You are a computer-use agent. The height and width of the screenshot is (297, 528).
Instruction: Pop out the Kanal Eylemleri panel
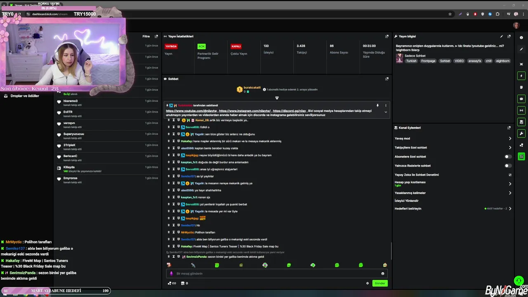click(x=509, y=128)
